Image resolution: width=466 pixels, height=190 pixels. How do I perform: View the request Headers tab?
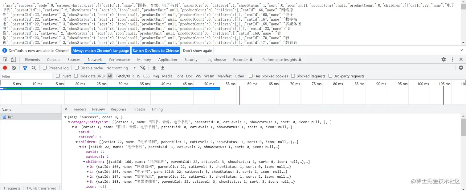79,109
